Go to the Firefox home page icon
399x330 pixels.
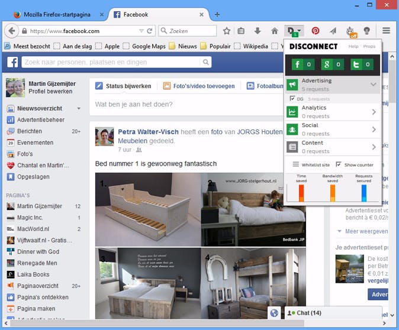point(274,31)
